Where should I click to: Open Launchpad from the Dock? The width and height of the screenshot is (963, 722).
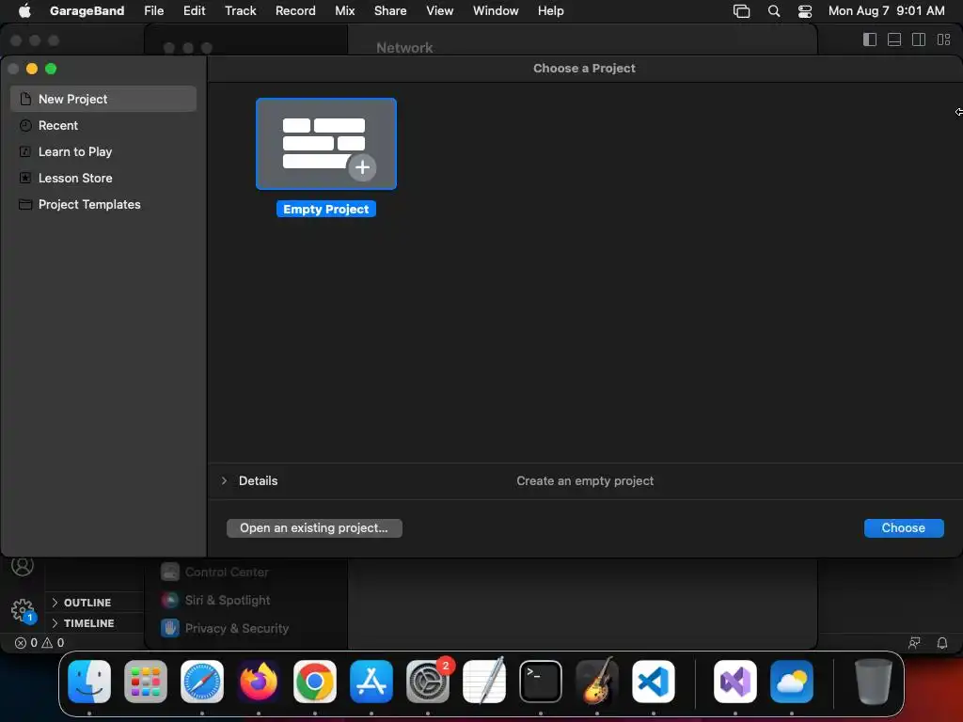146,682
